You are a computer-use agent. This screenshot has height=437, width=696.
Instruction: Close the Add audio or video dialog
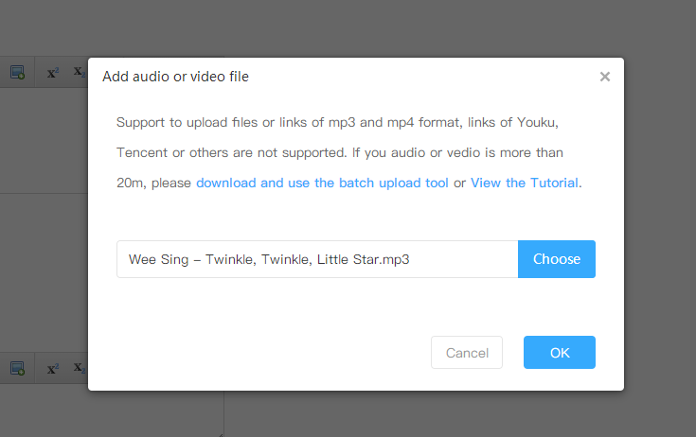pyautogui.click(x=604, y=77)
